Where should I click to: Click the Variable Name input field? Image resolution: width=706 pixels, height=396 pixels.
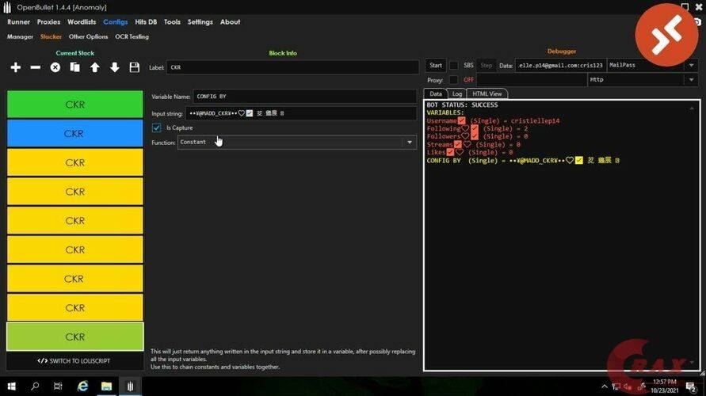click(x=305, y=97)
